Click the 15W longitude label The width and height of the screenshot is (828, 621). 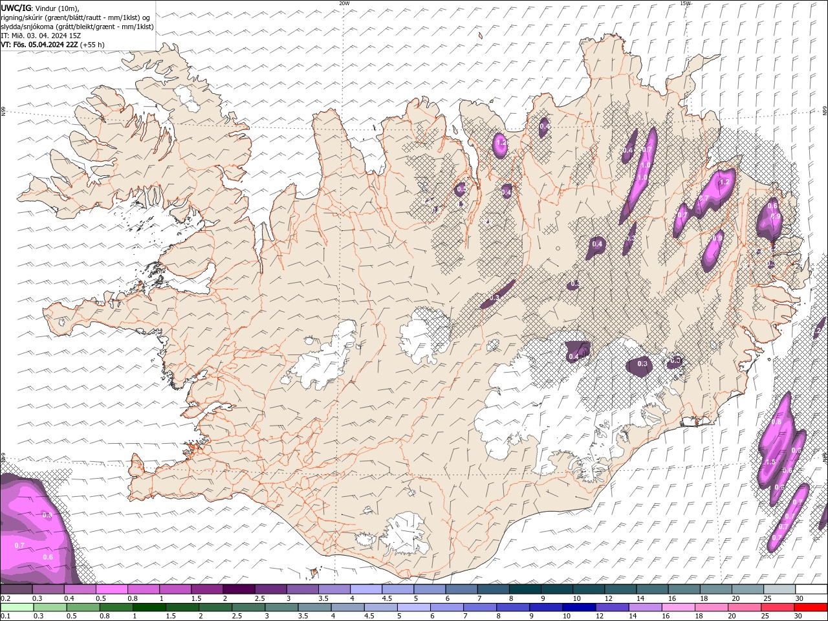tap(685, 3)
